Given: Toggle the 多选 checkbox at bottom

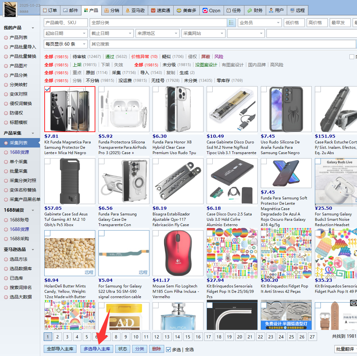Looking at the screenshot, I should tap(169, 349).
